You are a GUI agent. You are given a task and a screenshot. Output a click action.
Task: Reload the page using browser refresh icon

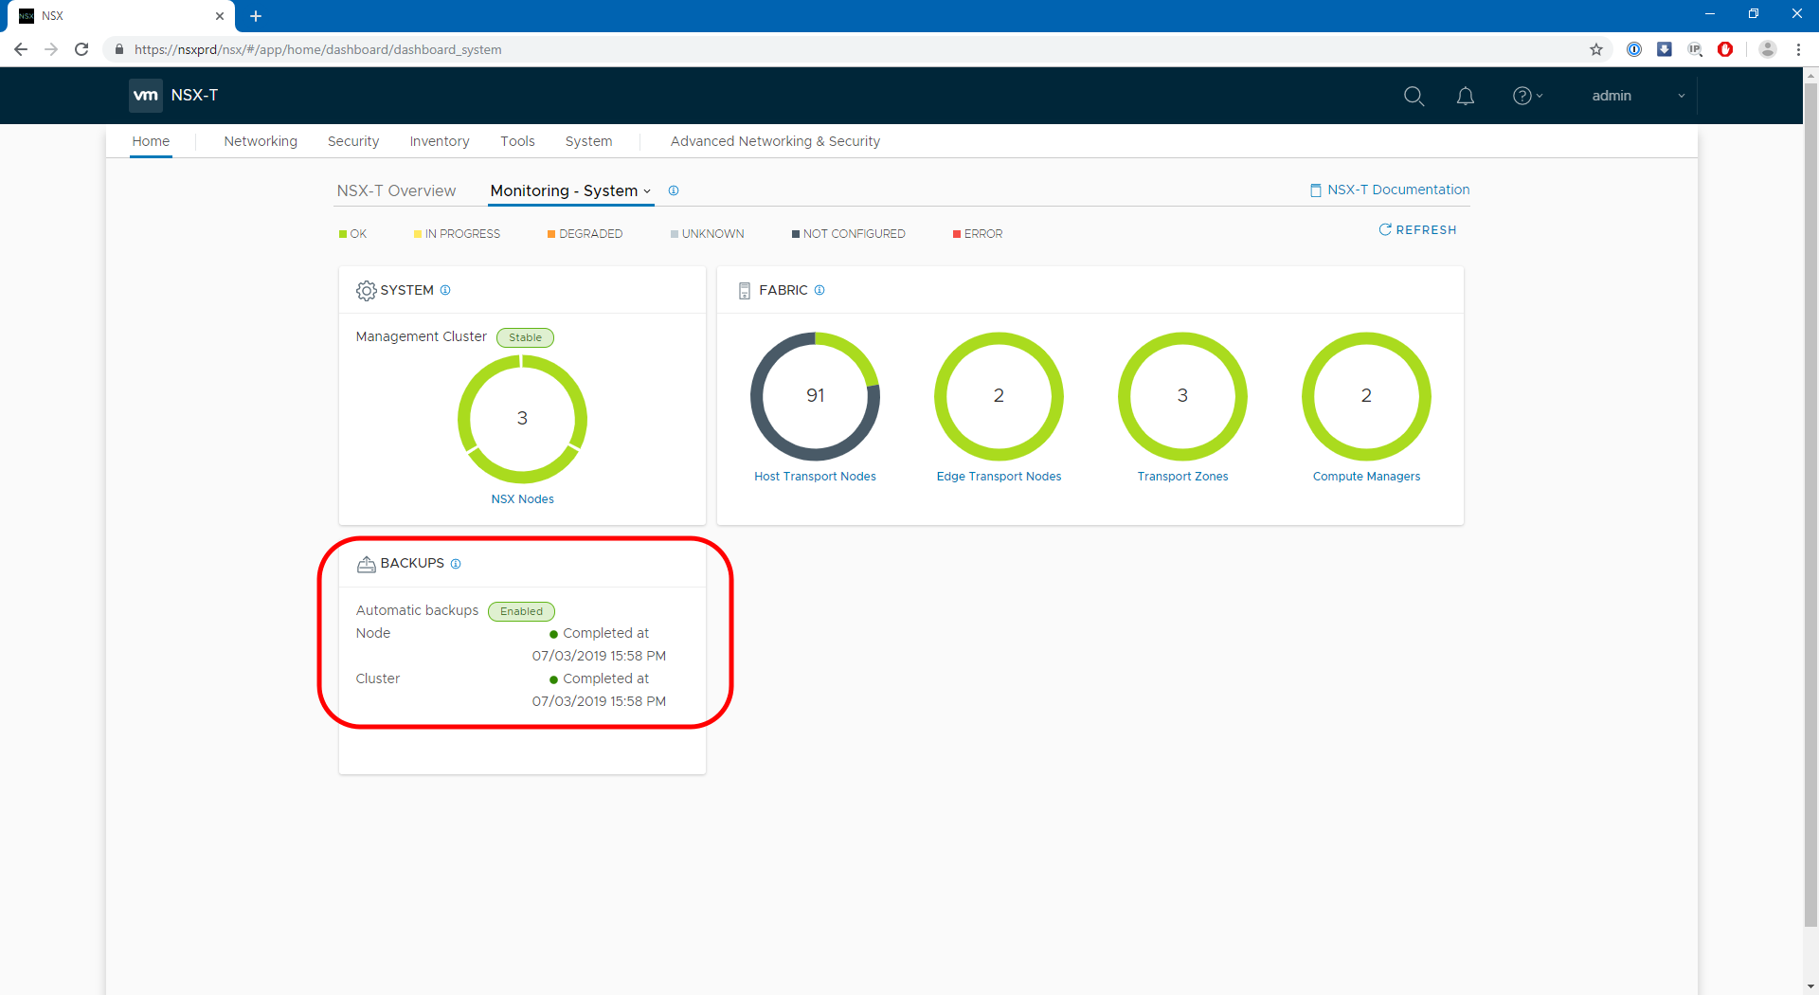point(81,49)
